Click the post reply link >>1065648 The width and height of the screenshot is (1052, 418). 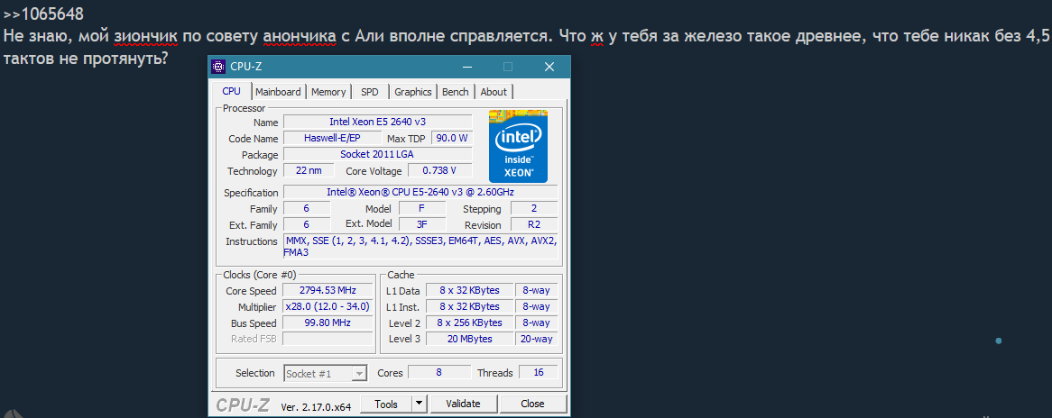(43, 13)
